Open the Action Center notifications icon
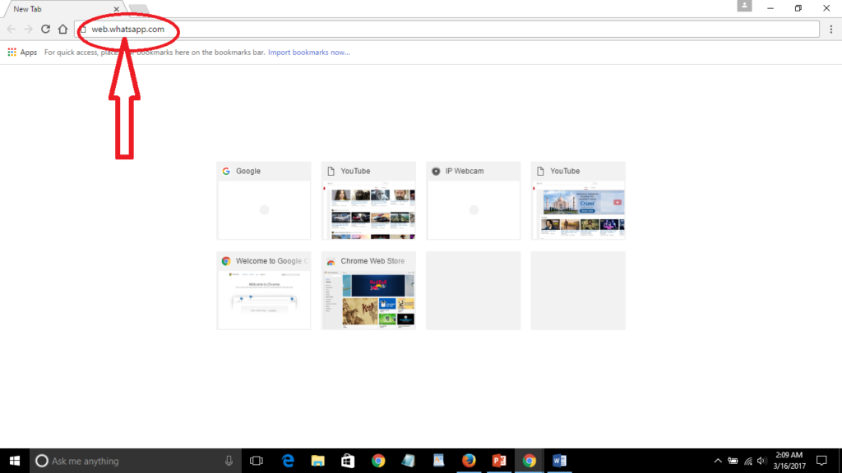The height and width of the screenshot is (473, 842). pos(821,461)
